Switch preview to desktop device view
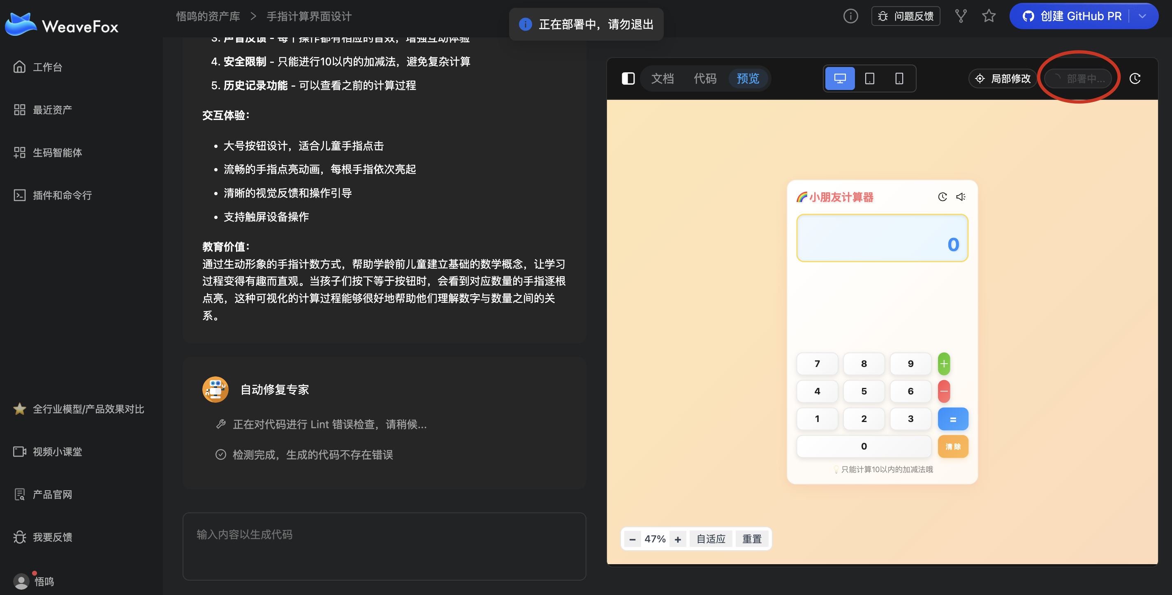 (x=839, y=78)
